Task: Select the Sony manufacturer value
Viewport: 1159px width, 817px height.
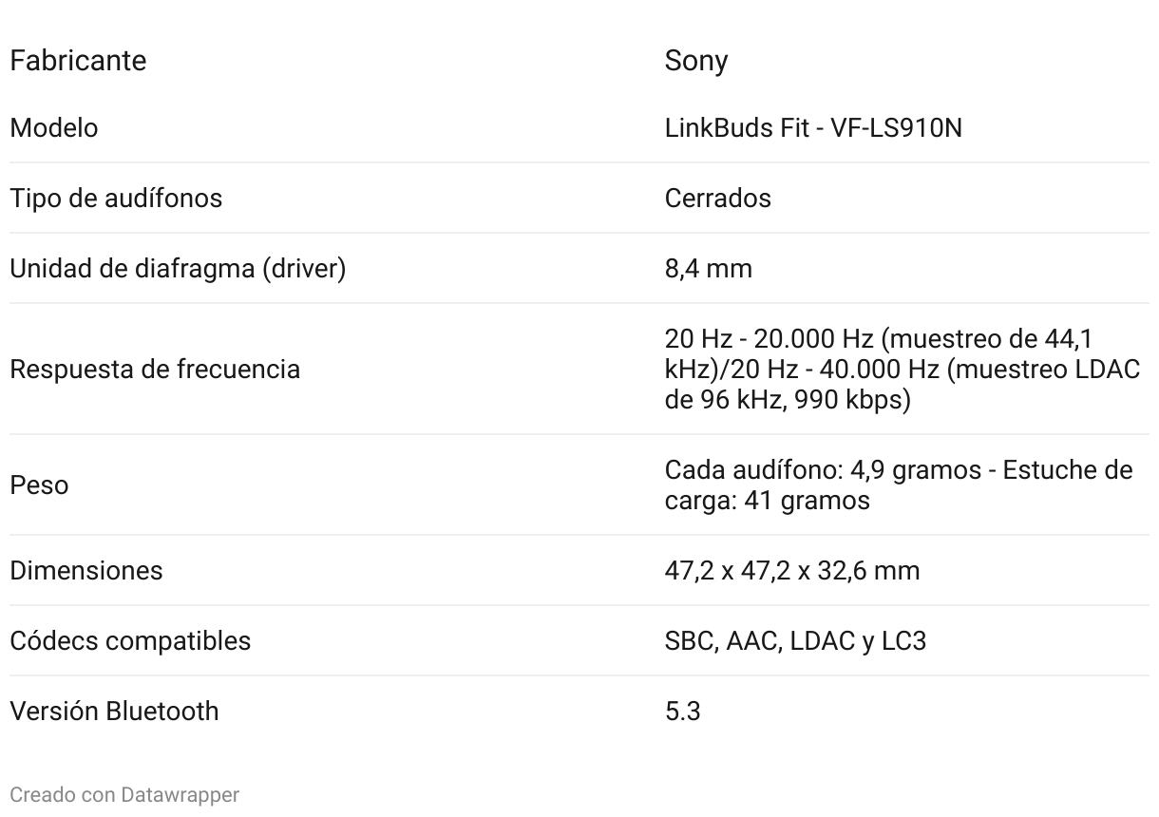Action: [x=696, y=61]
